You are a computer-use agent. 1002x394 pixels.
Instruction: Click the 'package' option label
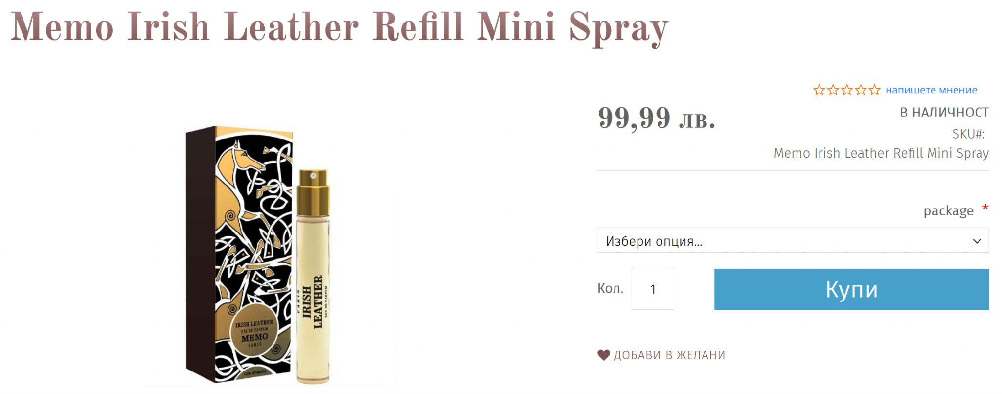pyautogui.click(x=948, y=211)
